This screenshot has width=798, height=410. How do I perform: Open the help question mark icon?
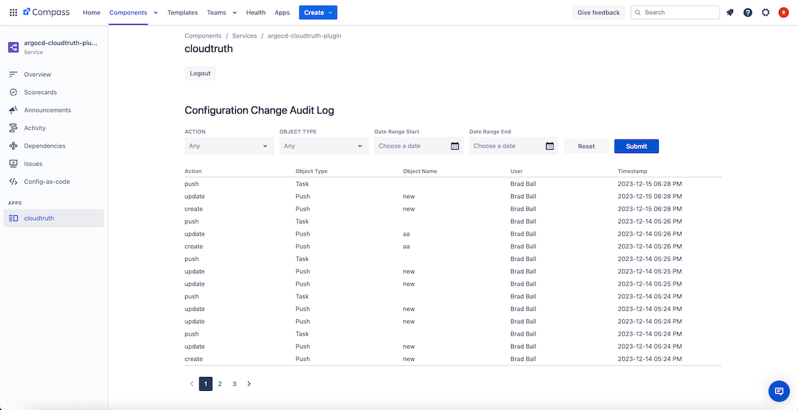747,13
